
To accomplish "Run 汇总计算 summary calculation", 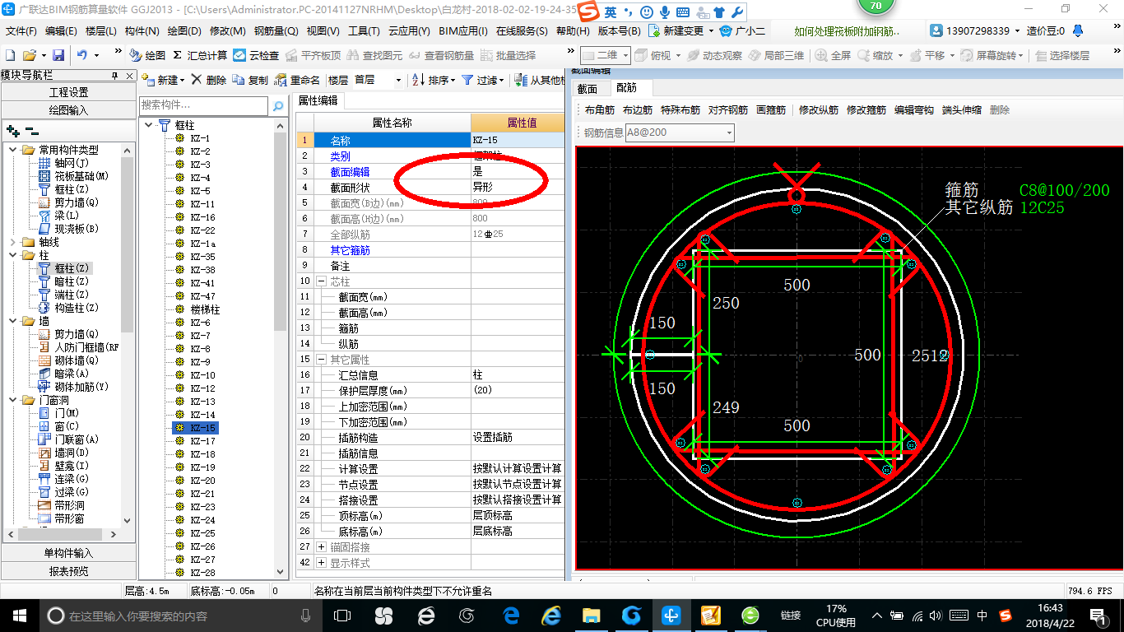I will click(x=200, y=55).
